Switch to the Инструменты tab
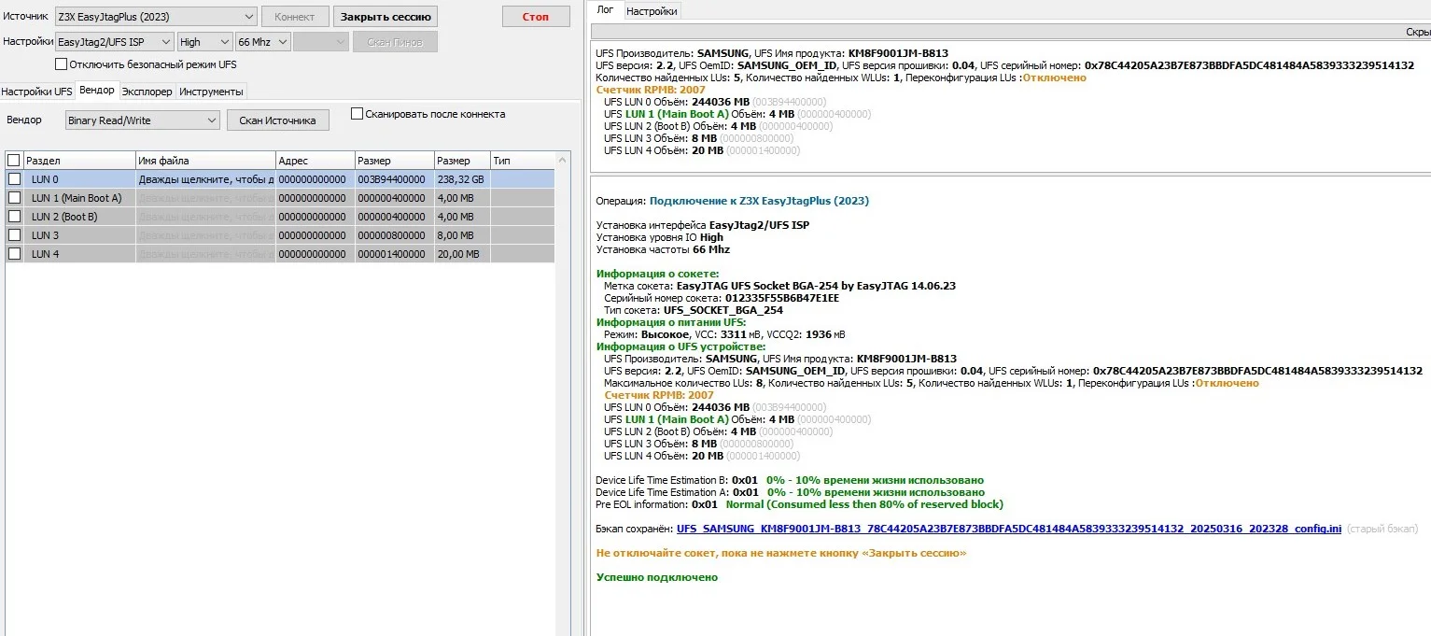The width and height of the screenshot is (1431, 636). (211, 92)
